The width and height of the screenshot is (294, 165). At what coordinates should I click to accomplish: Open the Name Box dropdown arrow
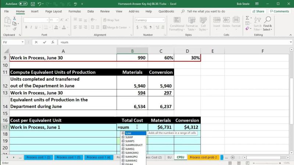22,42
